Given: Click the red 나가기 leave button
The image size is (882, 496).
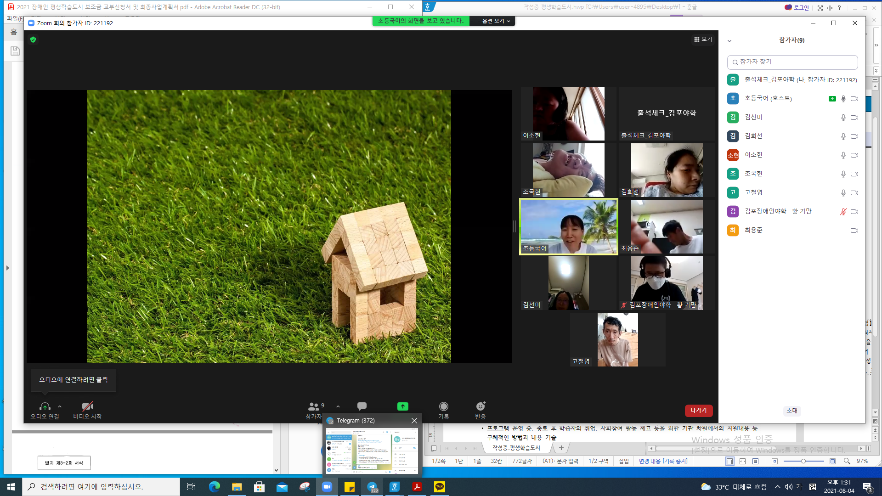Looking at the screenshot, I should click(x=698, y=411).
